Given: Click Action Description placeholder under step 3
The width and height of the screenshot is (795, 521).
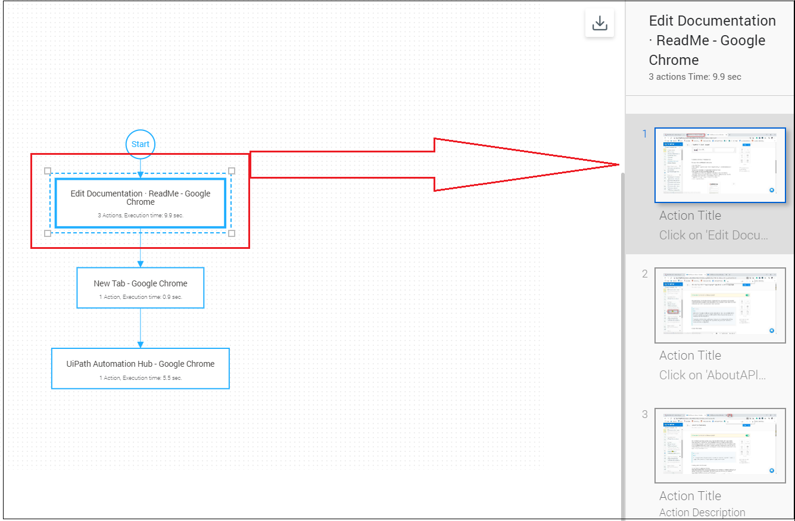Looking at the screenshot, I should click(x=702, y=513).
